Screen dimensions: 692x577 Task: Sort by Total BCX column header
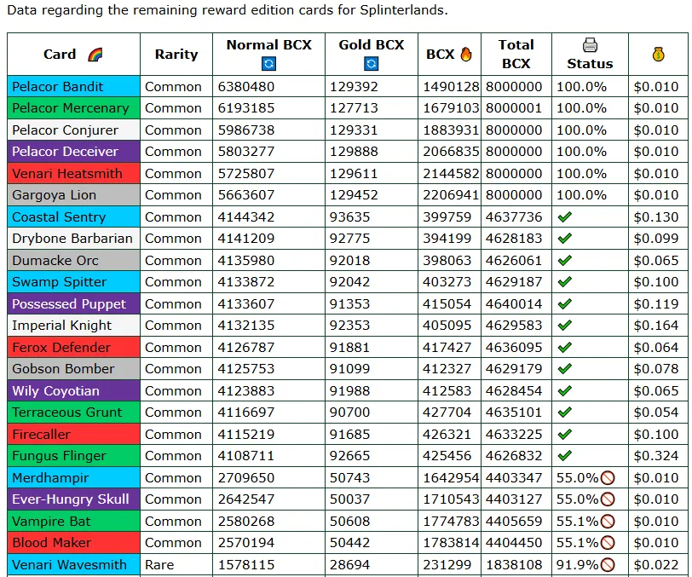516,54
